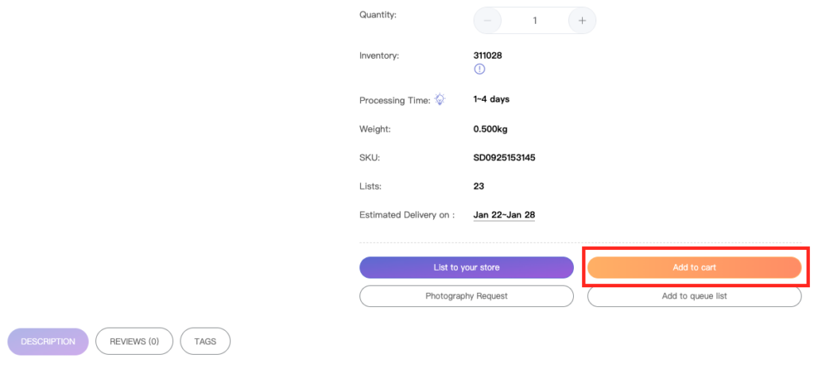Click the inventory count 311028
The image size is (814, 369).
point(487,56)
